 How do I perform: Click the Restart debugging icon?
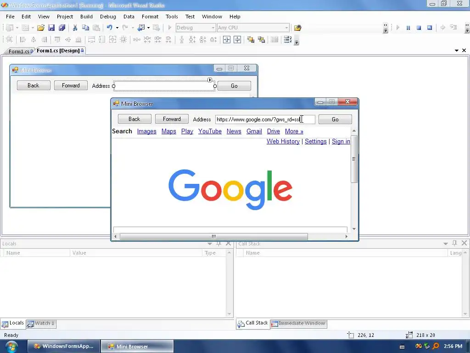click(430, 28)
